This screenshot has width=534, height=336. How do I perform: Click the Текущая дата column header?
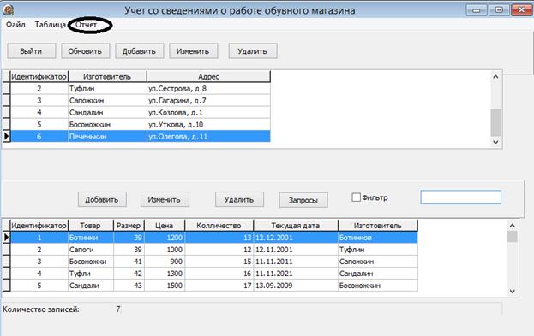tap(296, 226)
